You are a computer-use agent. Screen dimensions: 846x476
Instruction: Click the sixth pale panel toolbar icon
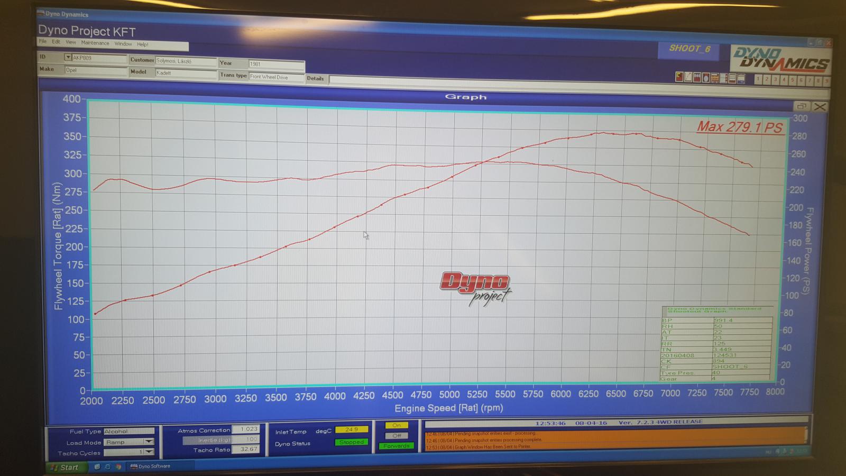coord(723,78)
